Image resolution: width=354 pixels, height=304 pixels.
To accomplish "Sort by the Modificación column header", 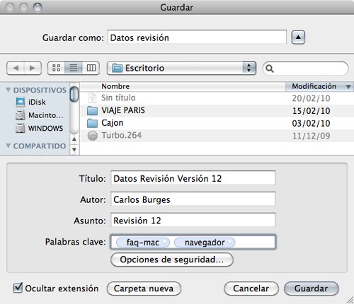I will point(319,86).
